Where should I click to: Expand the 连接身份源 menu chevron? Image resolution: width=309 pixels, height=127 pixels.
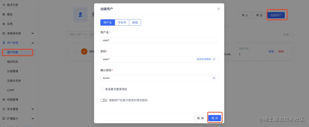pos(33,33)
